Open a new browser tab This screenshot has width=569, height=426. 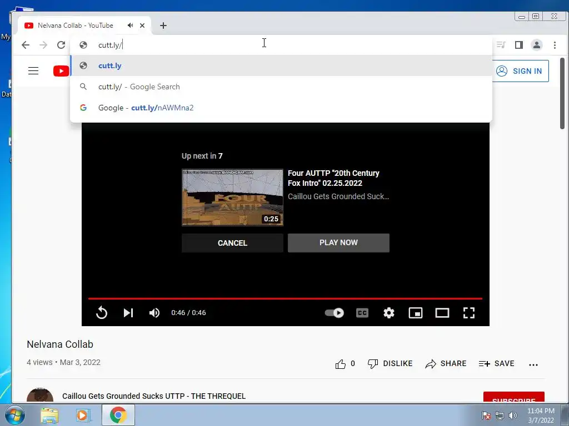[x=163, y=26]
